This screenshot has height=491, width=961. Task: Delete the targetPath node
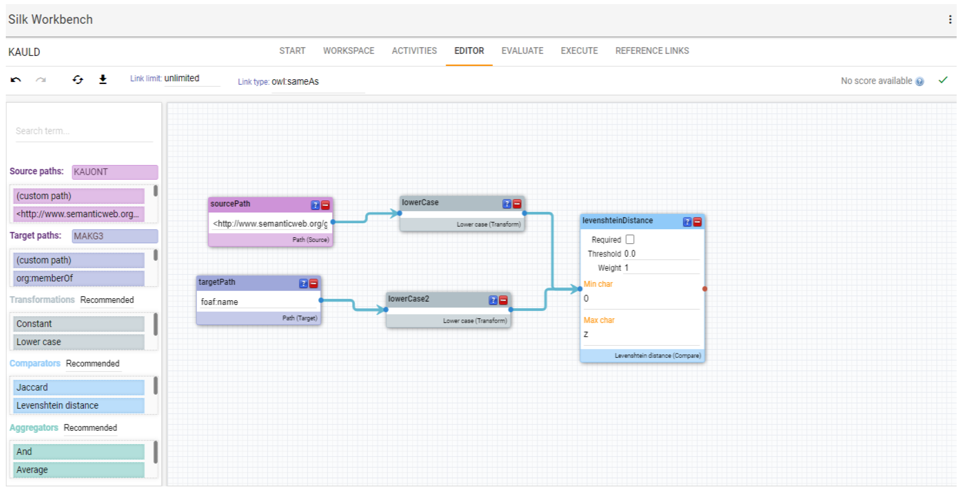tap(313, 284)
